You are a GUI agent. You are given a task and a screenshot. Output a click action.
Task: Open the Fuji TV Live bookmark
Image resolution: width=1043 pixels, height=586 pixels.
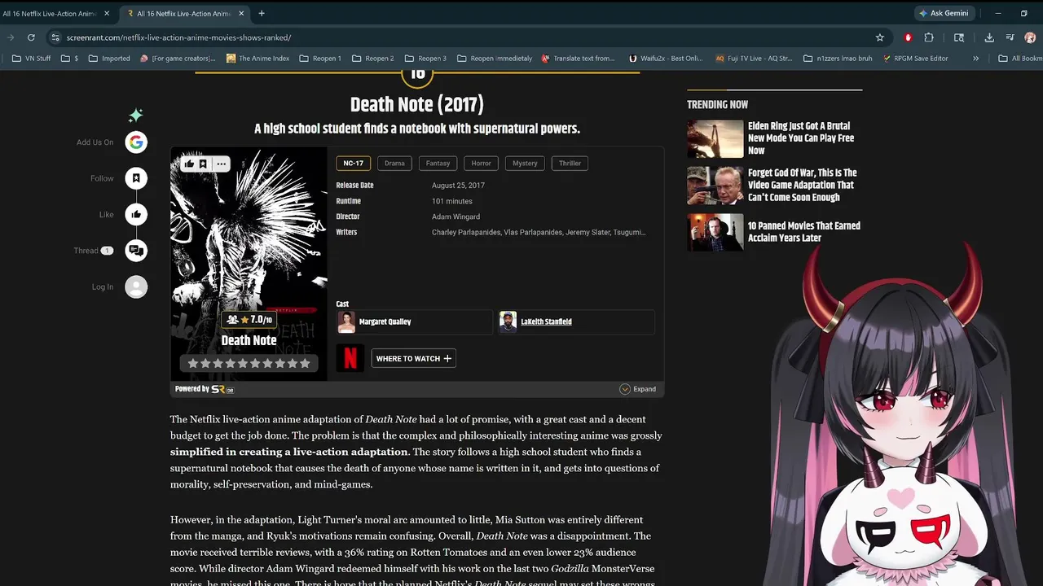pos(754,59)
